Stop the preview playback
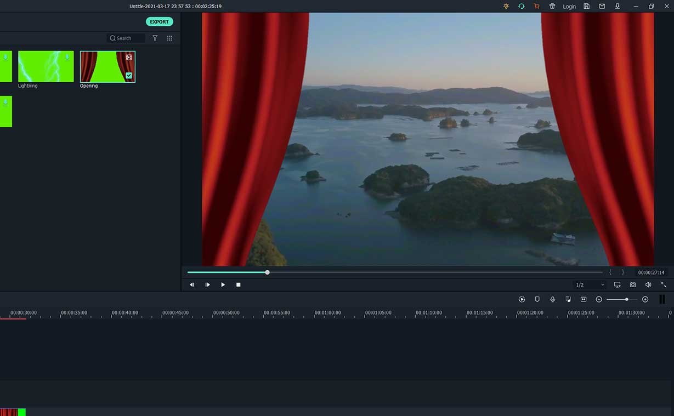 tap(239, 285)
